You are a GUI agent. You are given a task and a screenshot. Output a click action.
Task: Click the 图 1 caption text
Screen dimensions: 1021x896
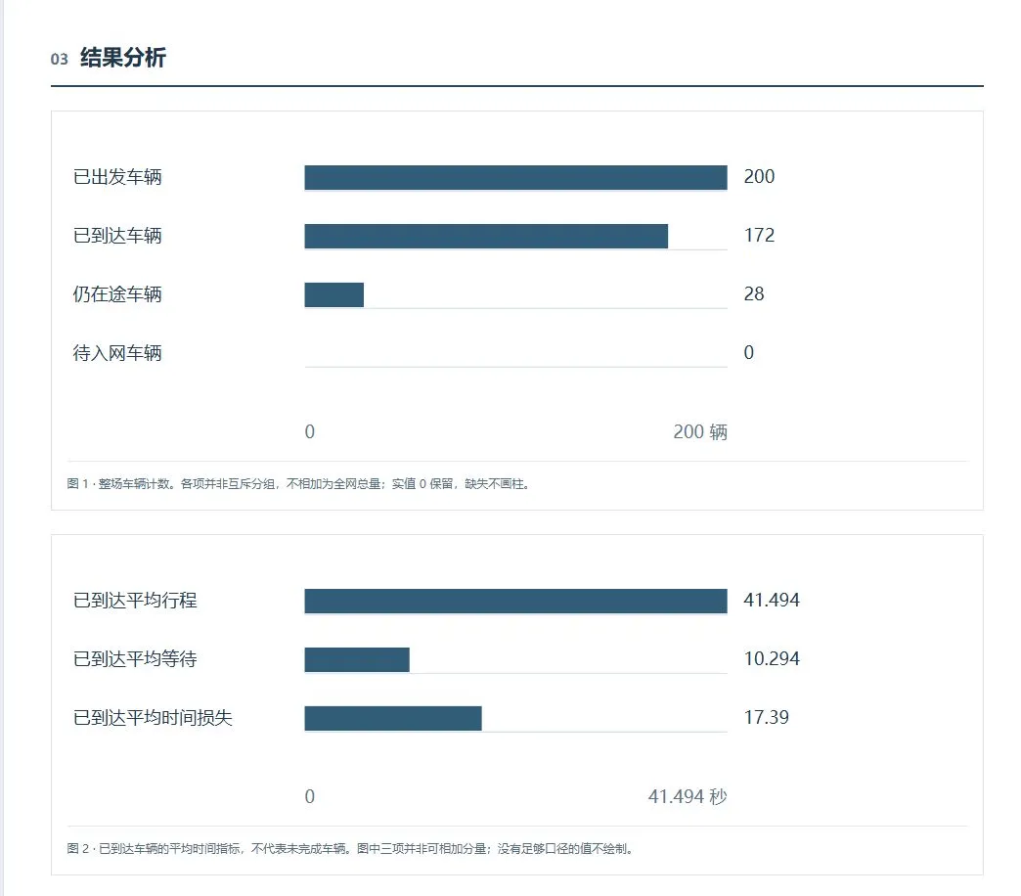point(299,484)
